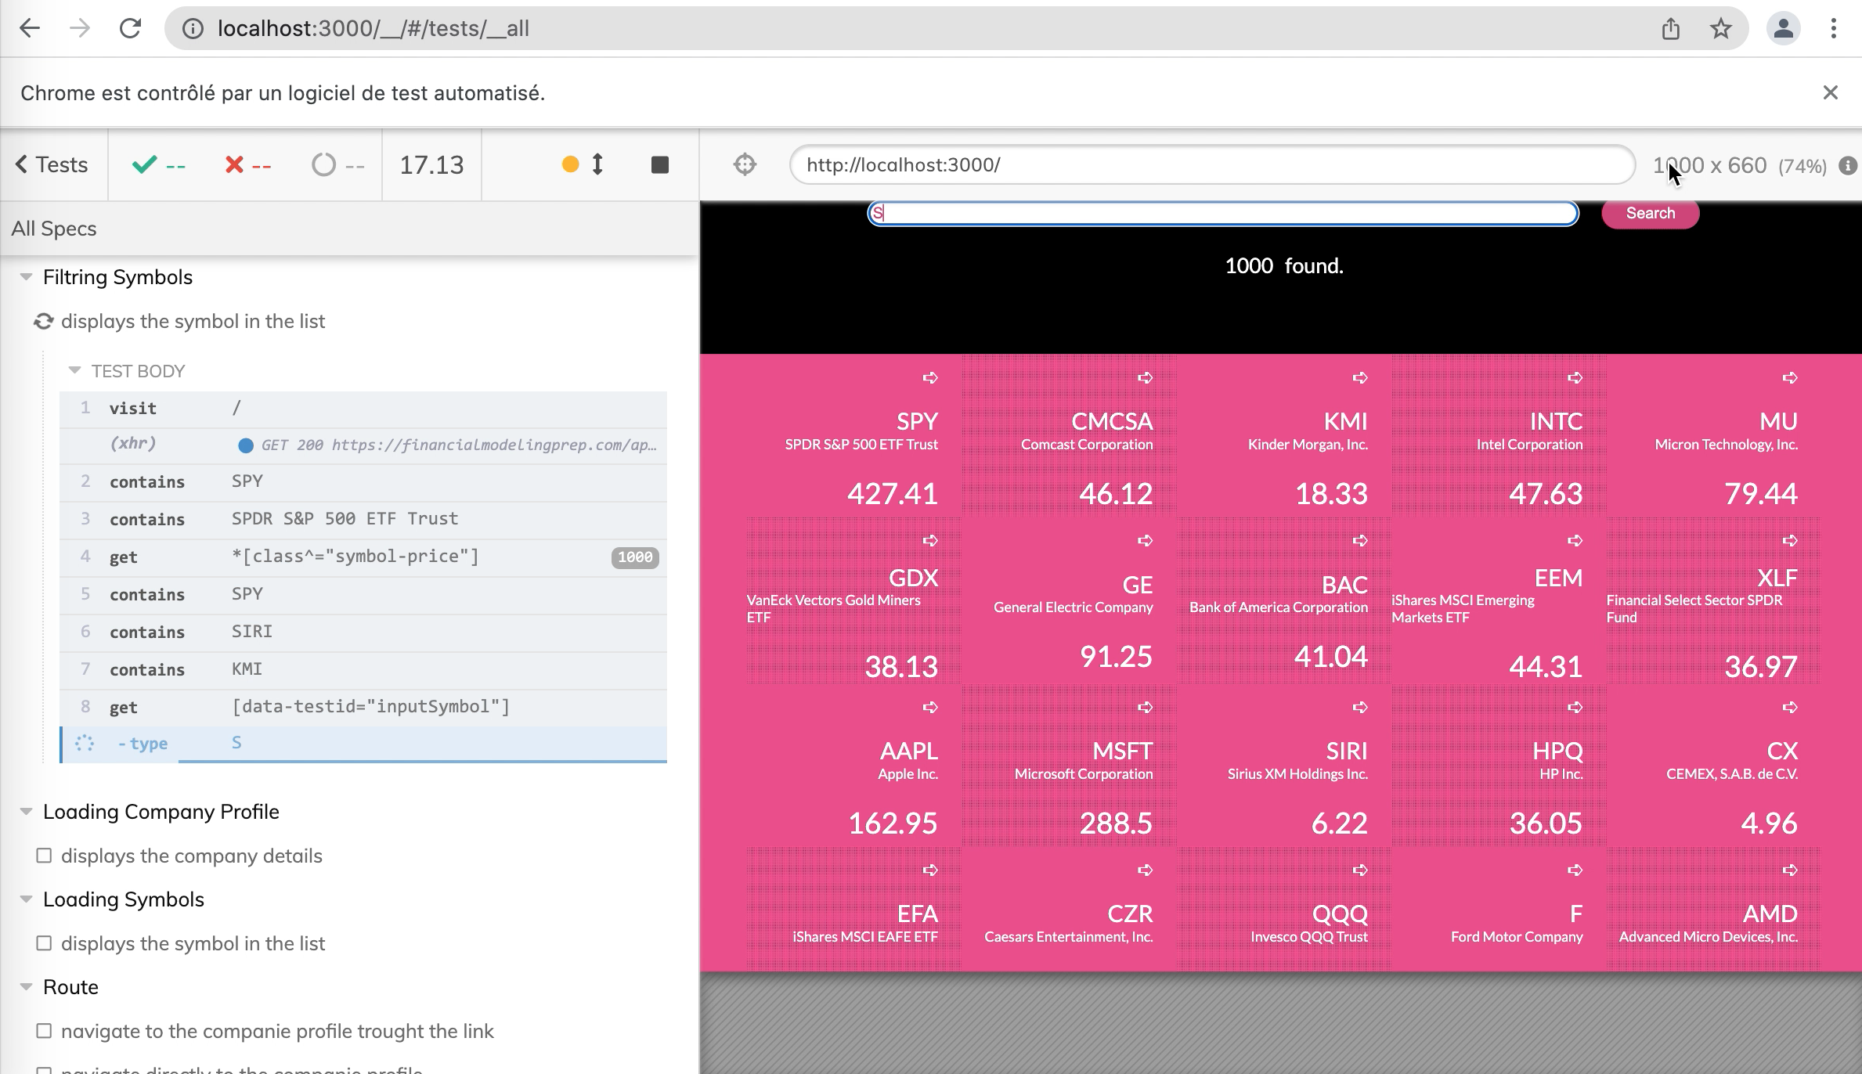Share this page via share icon
The height and width of the screenshot is (1074, 1862).
[1670, 29]
